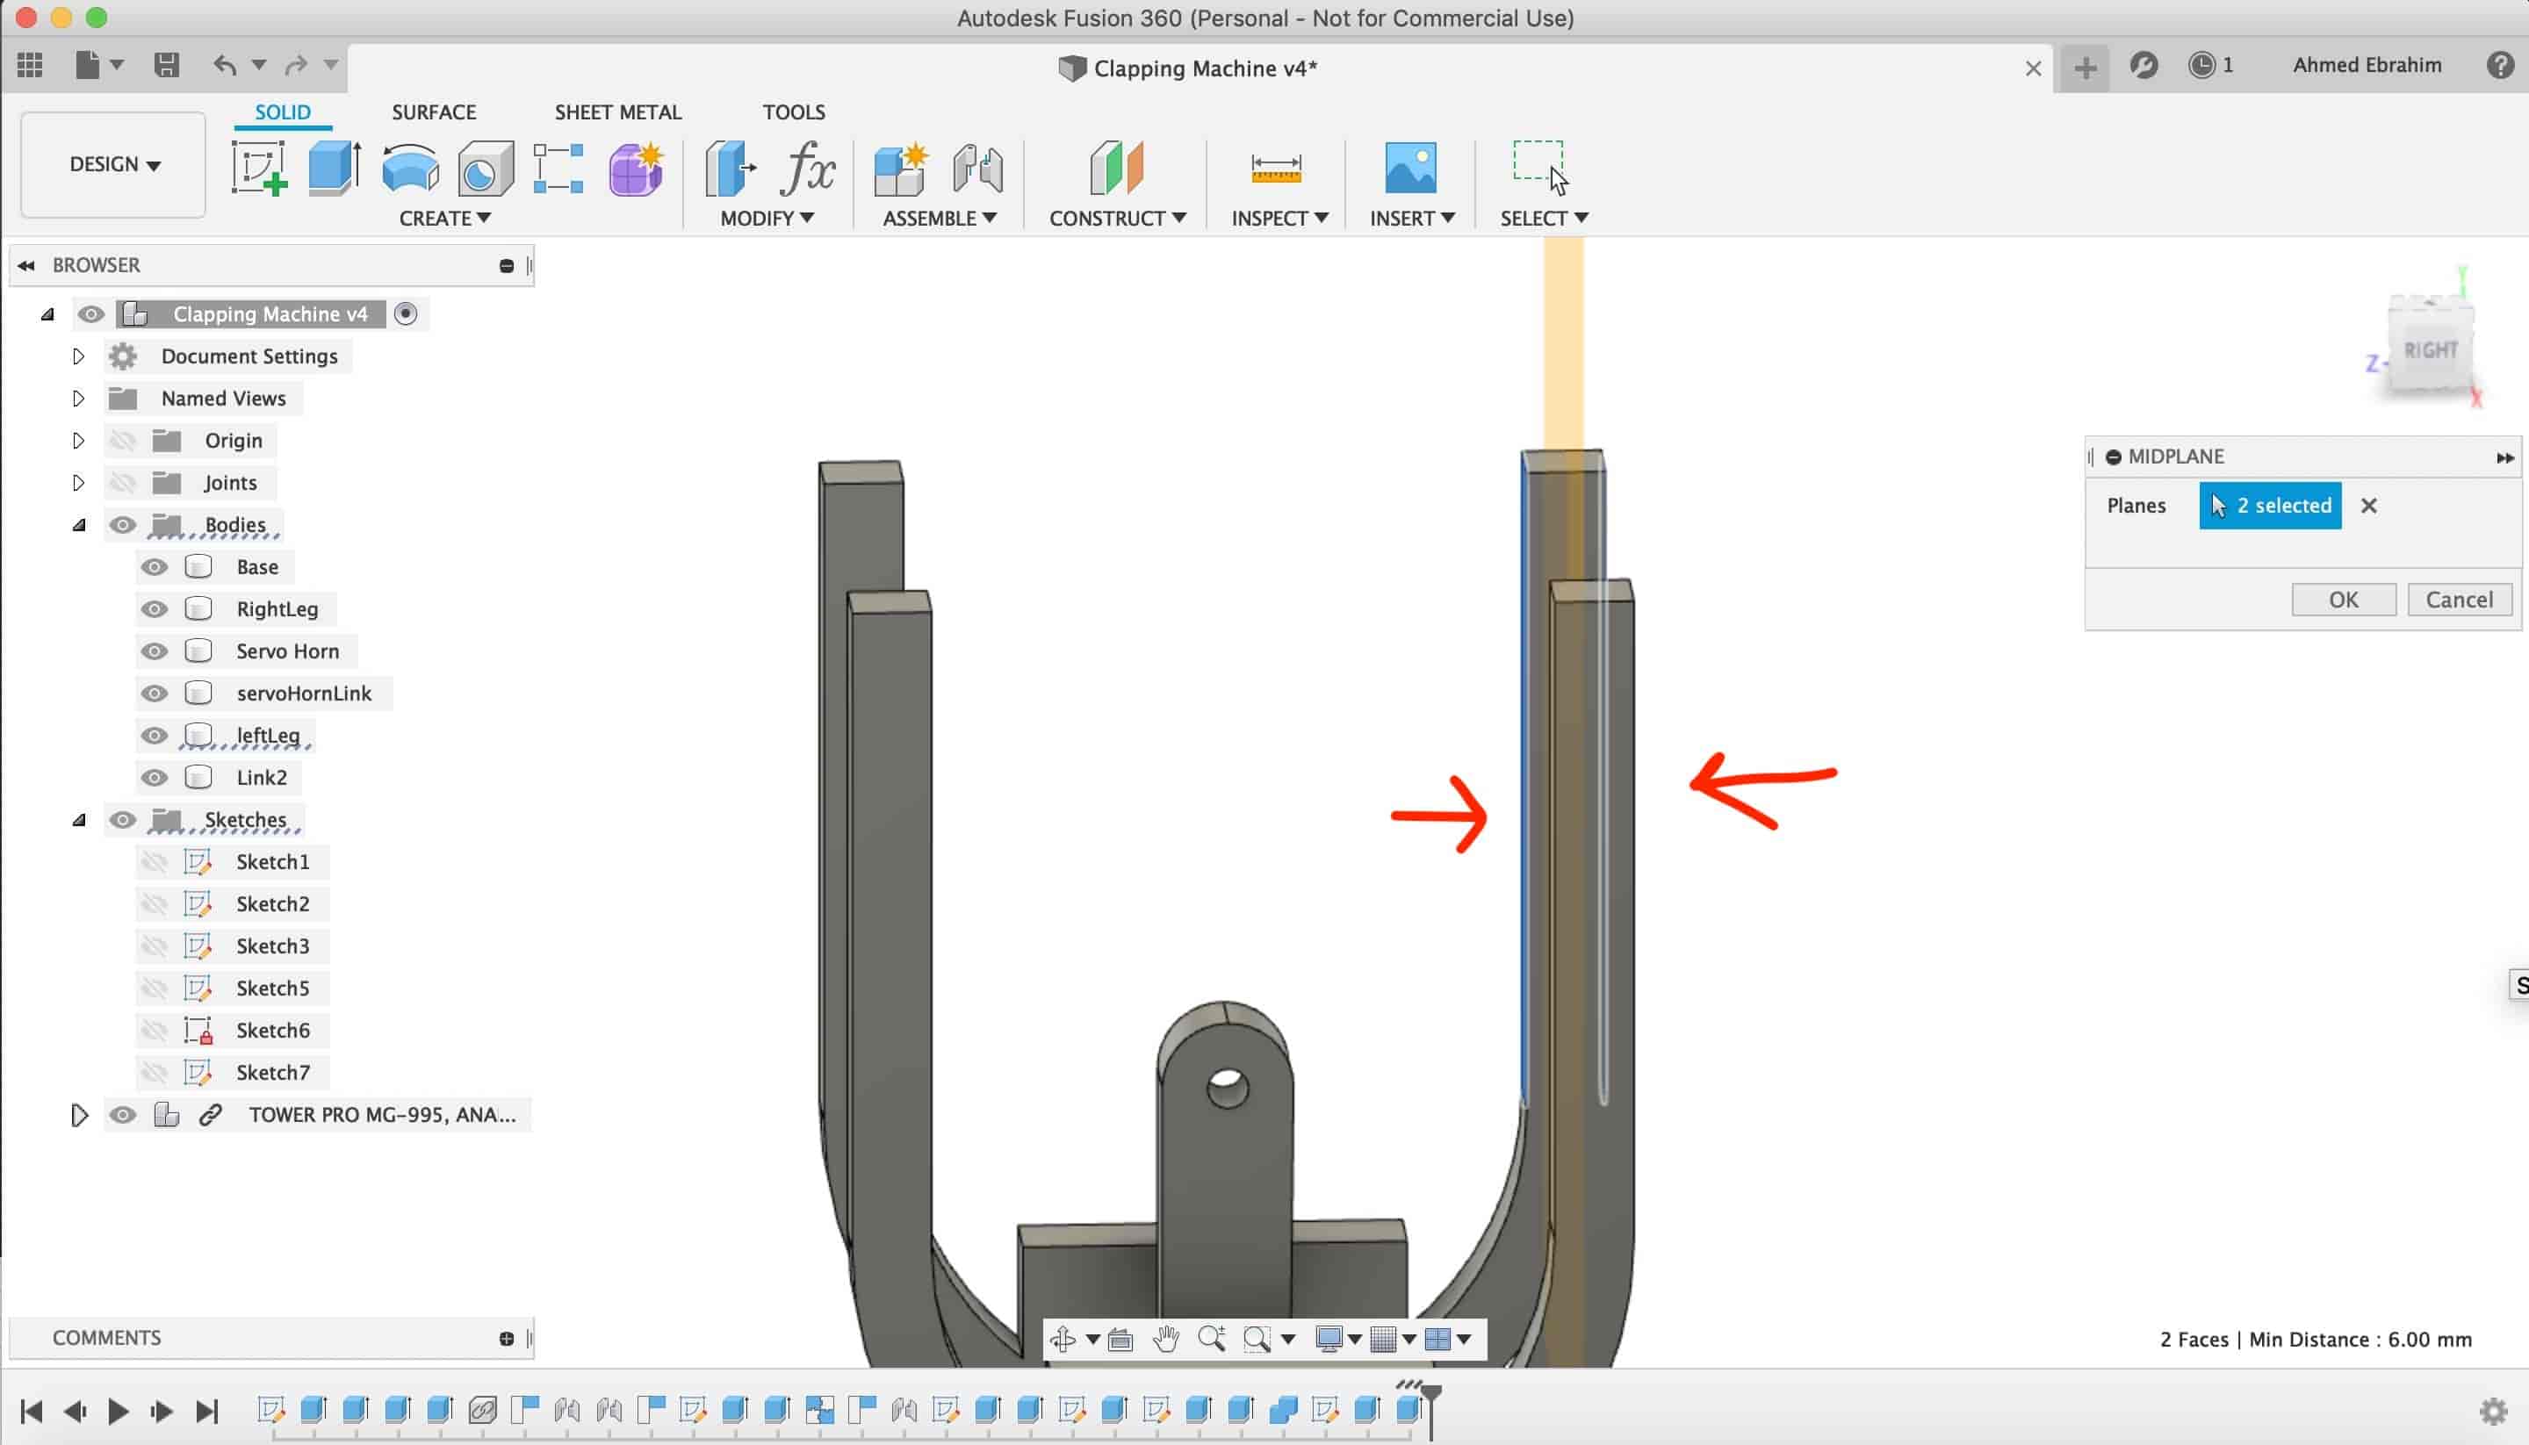Open the Extensions icon next to new tab

(x=2144, y=66)
